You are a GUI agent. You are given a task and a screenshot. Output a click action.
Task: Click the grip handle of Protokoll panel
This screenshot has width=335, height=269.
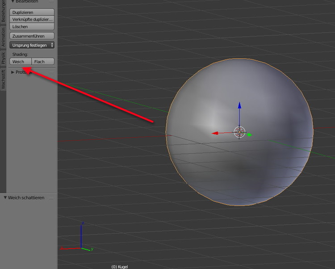coord(51,72)
